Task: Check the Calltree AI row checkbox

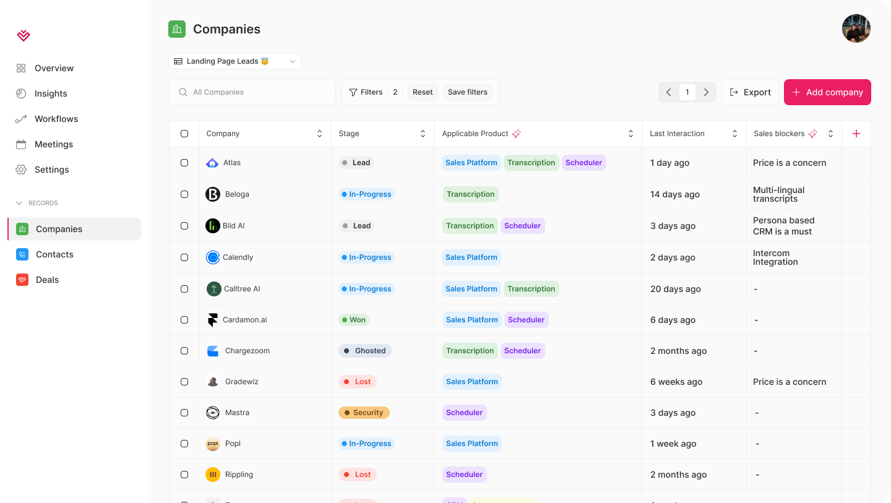Action: point(184,289)
